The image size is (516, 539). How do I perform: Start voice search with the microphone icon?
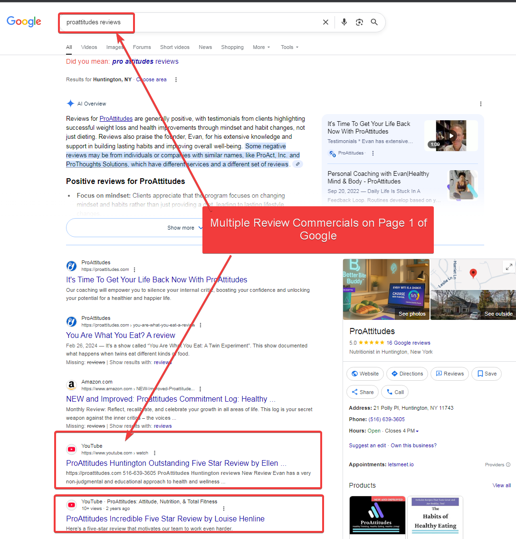[x=344, y=22]
